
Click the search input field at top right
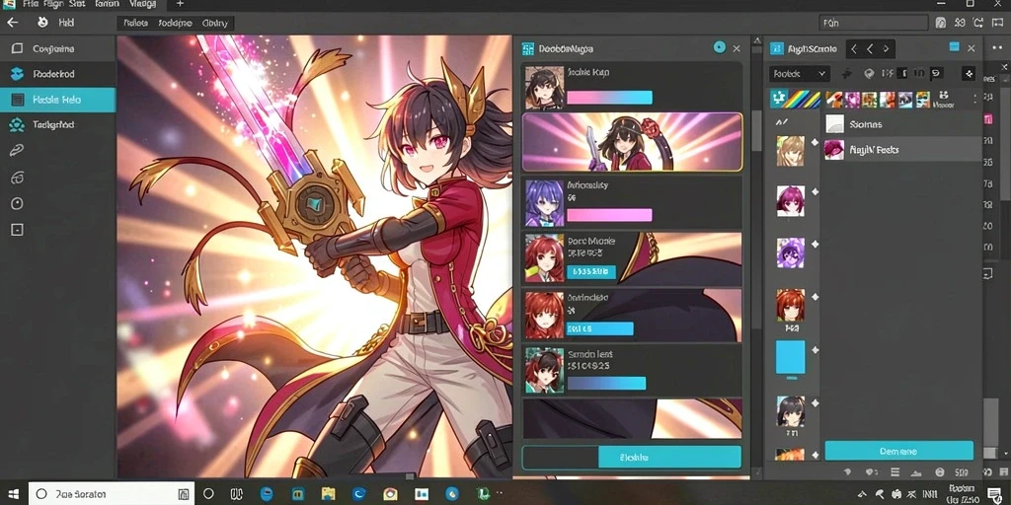click(x=874, y=23)
